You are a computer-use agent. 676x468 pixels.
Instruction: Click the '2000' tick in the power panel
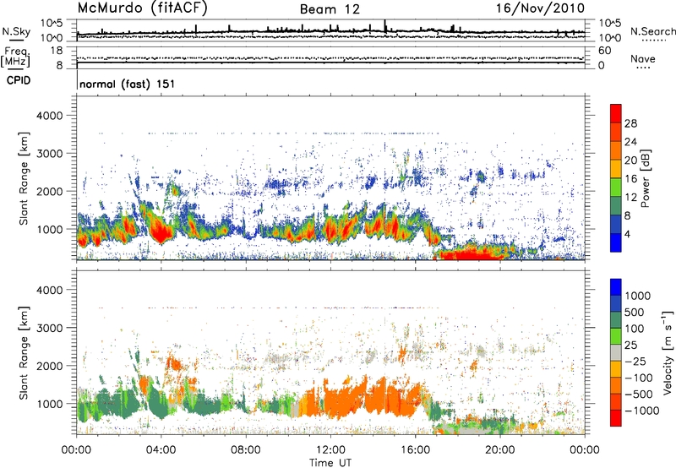[51, 191]
